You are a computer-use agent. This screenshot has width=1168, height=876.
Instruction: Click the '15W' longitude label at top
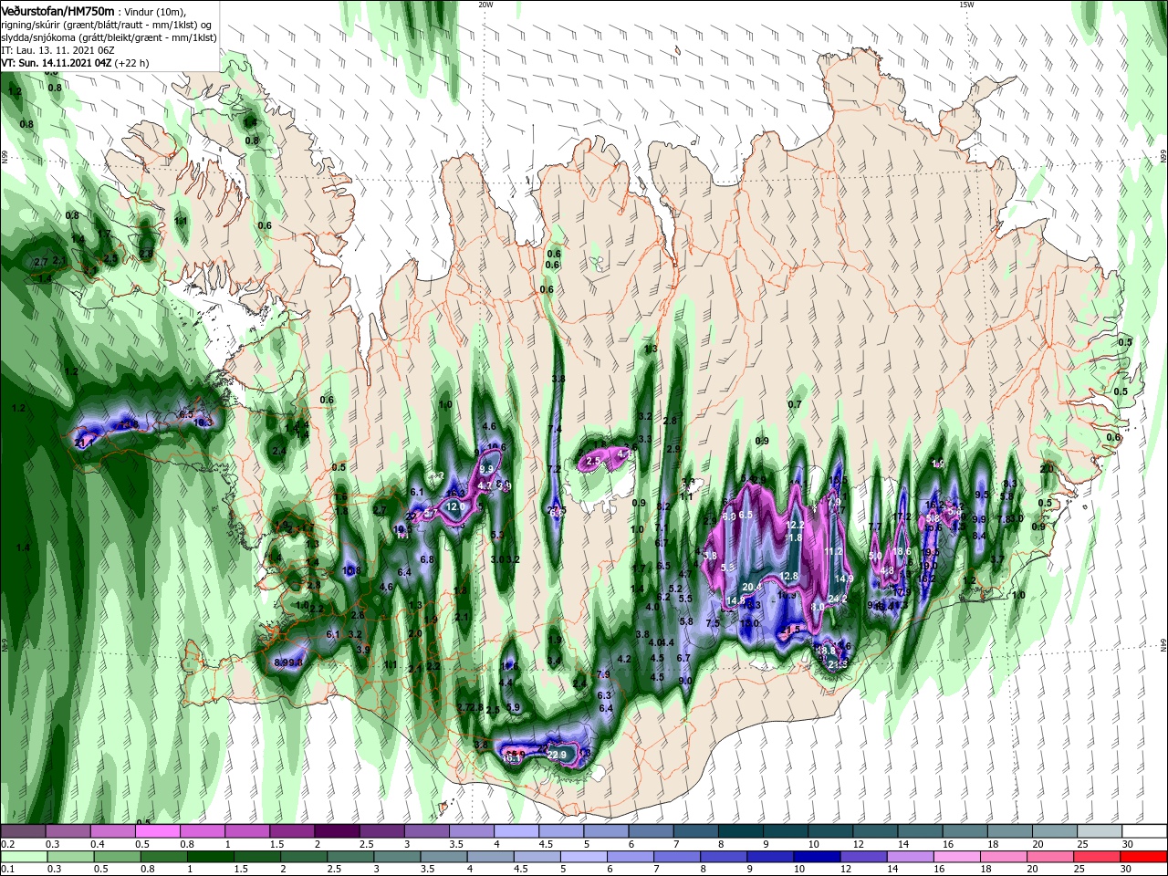(966, 5)
